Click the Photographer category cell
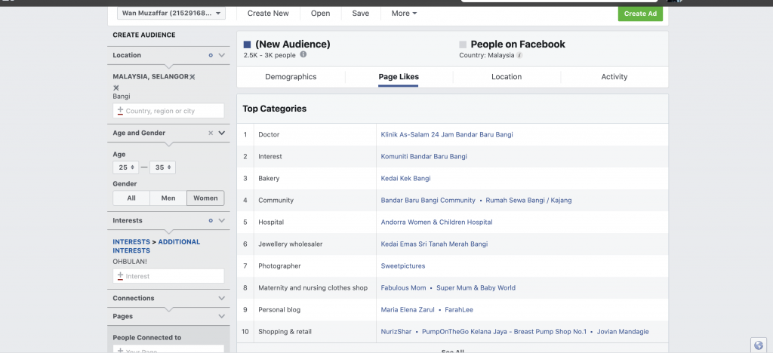 pos(315,266)
